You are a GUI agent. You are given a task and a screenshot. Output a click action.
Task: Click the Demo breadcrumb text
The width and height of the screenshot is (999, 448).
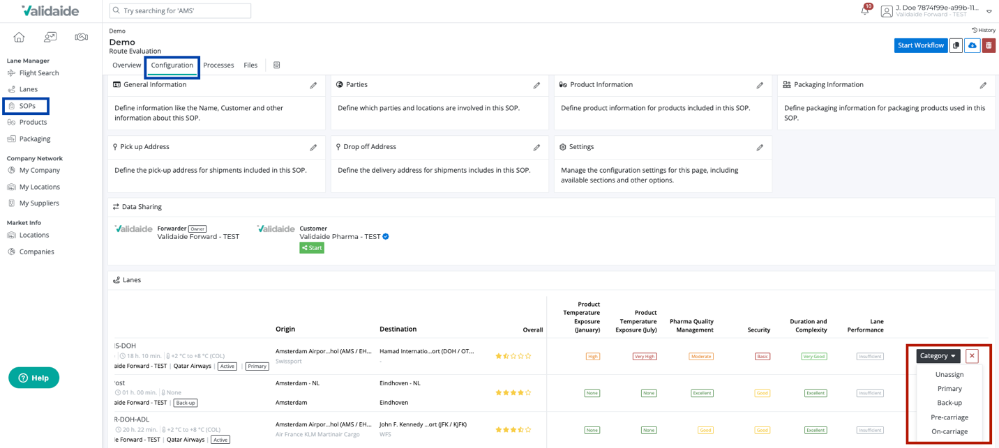click(117, 31)
